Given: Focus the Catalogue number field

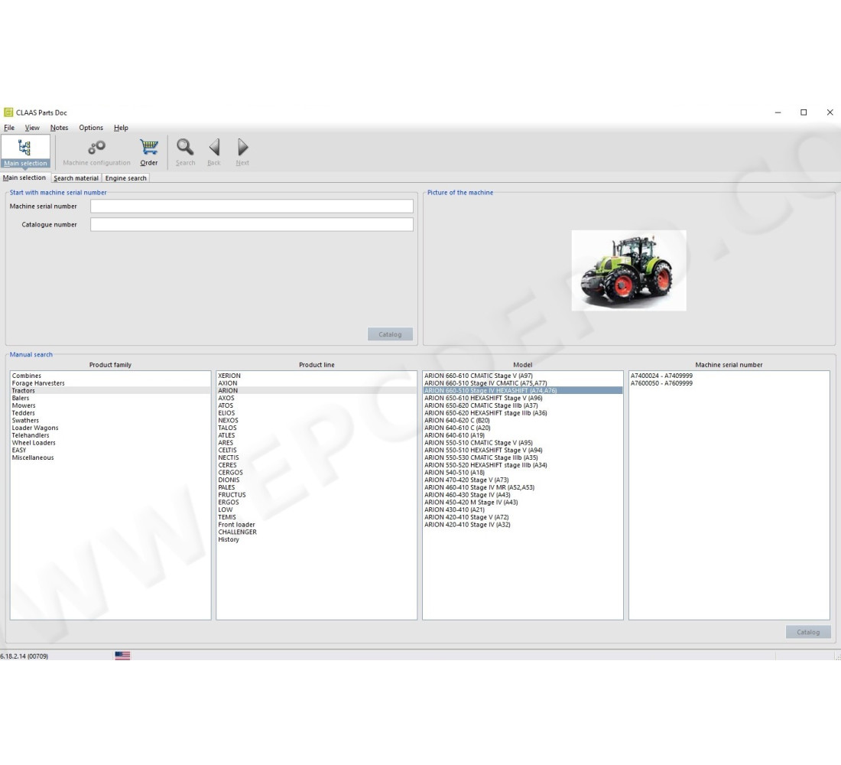Looking at the screenshot, I should tap(252, 224).
